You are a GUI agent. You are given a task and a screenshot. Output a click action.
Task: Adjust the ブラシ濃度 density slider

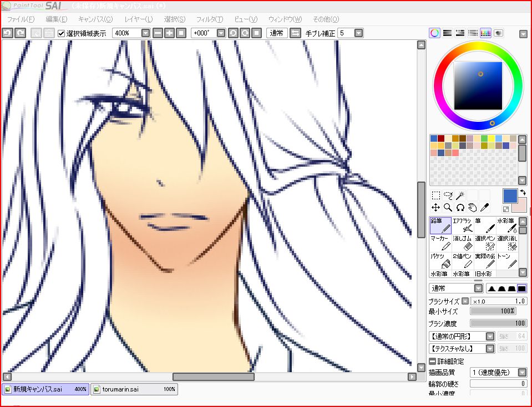(498, 323)
